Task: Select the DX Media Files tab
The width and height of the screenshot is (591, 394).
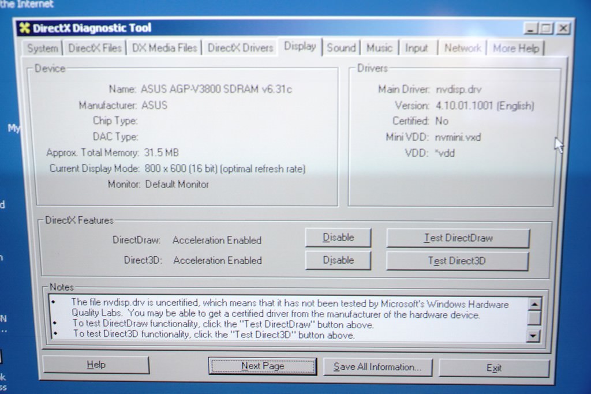Action: tap(164, 48)
